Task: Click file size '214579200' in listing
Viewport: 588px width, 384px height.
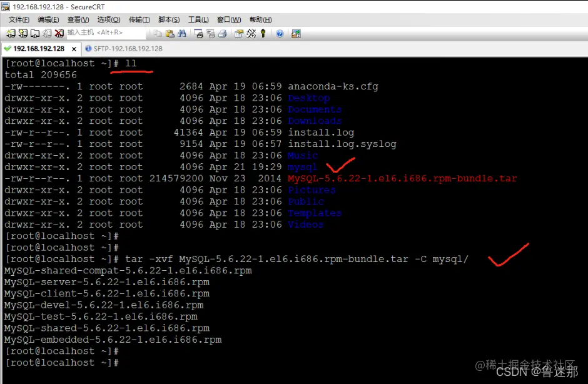Action: click(x=176, y=178)
